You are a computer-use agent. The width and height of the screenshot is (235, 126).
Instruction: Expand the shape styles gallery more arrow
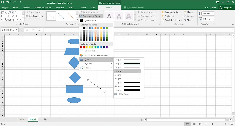coord(77,20)
